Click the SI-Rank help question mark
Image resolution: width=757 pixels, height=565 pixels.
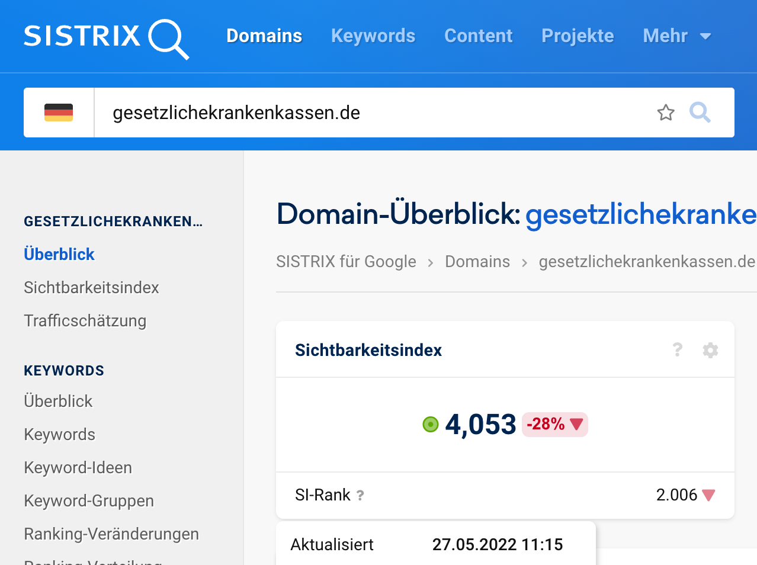click(x=360, y=496)
